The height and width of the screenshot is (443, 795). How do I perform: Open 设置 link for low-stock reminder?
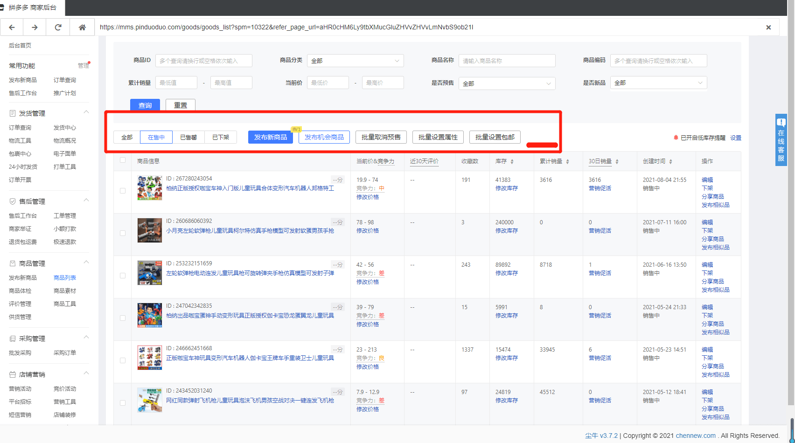pos(736,138)
